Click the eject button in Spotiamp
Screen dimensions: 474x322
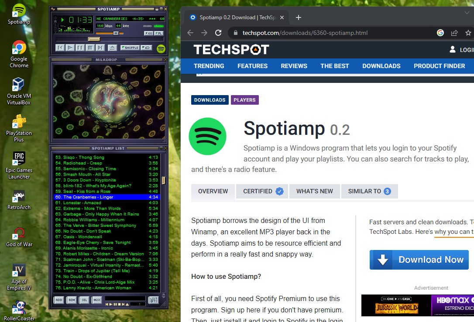click(112, 48)
